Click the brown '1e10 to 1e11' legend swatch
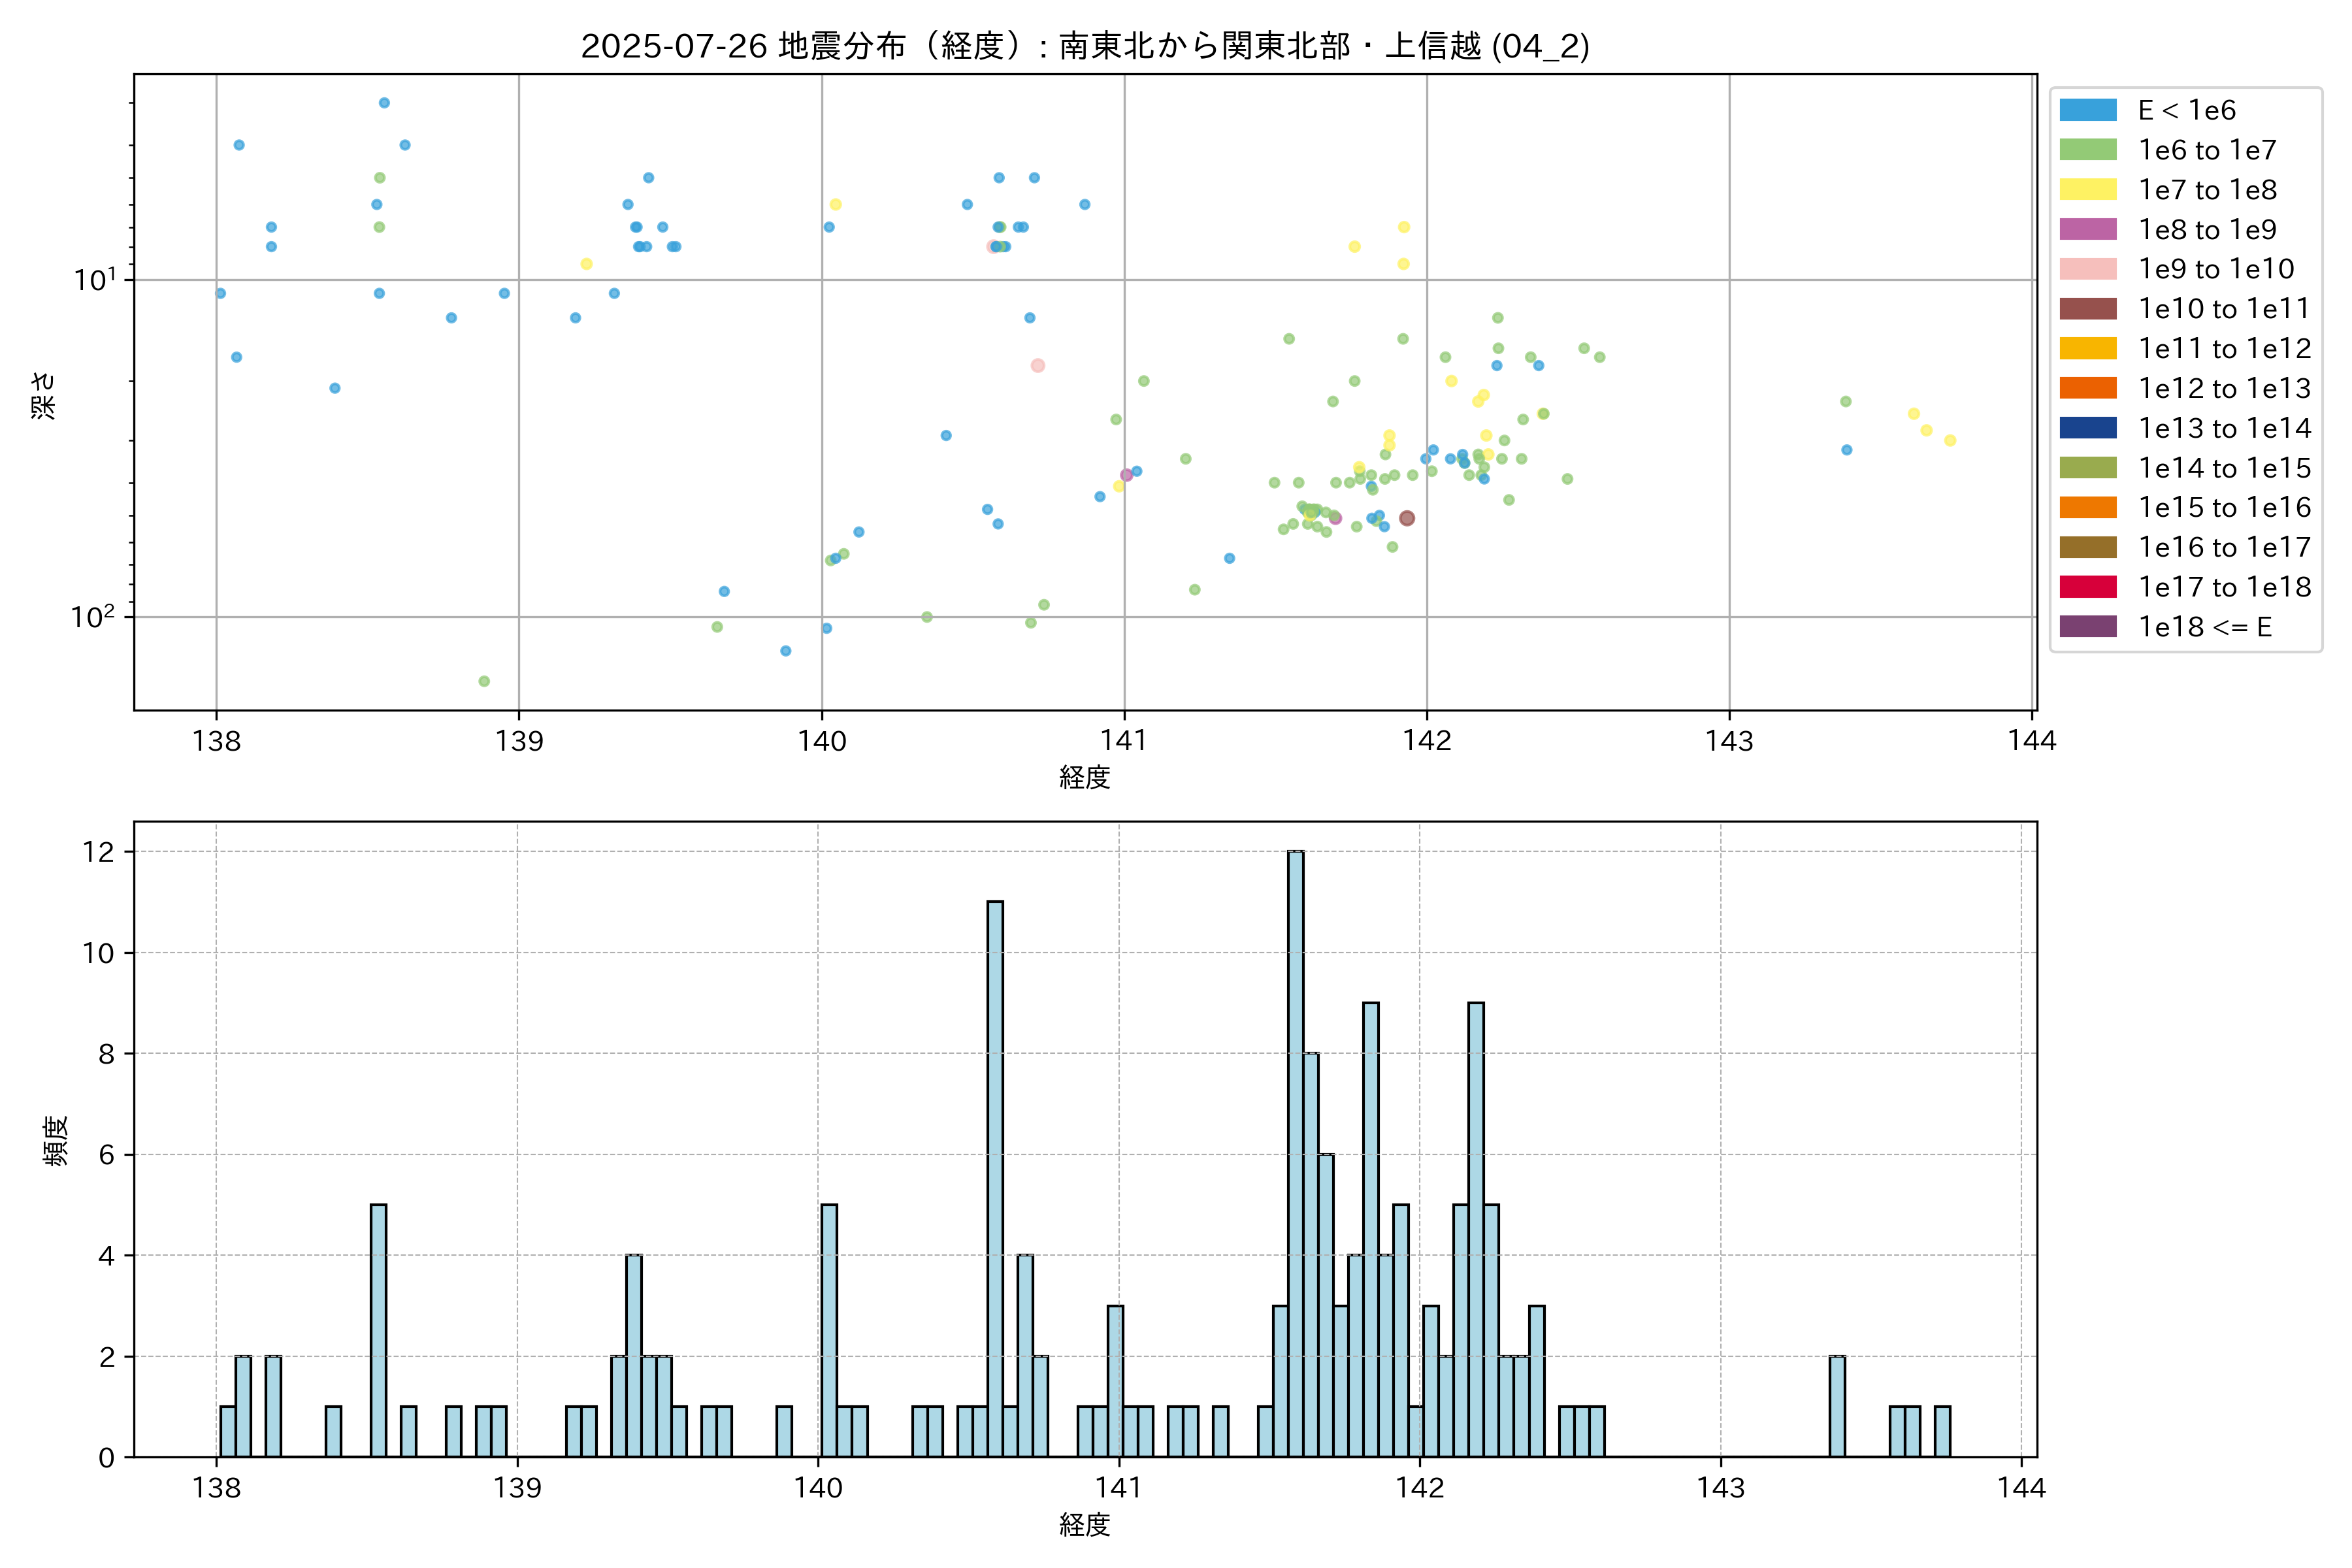 [2087, 309]
